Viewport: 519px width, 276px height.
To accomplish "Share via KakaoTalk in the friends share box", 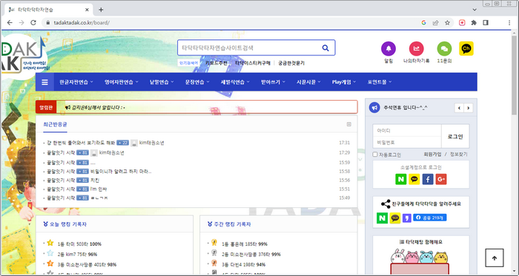I will coord(395,218).
